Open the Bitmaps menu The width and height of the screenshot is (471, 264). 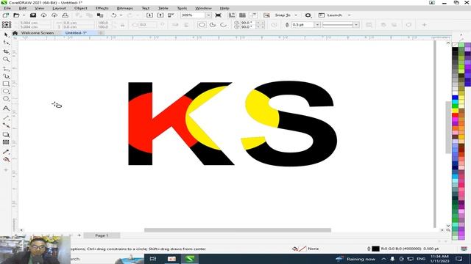point(124,8)
